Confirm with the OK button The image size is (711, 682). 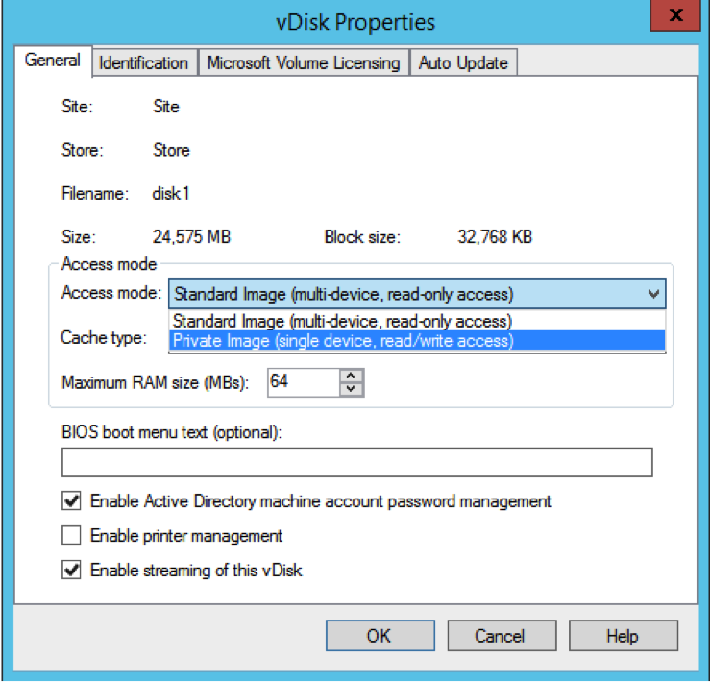(380, 635)
